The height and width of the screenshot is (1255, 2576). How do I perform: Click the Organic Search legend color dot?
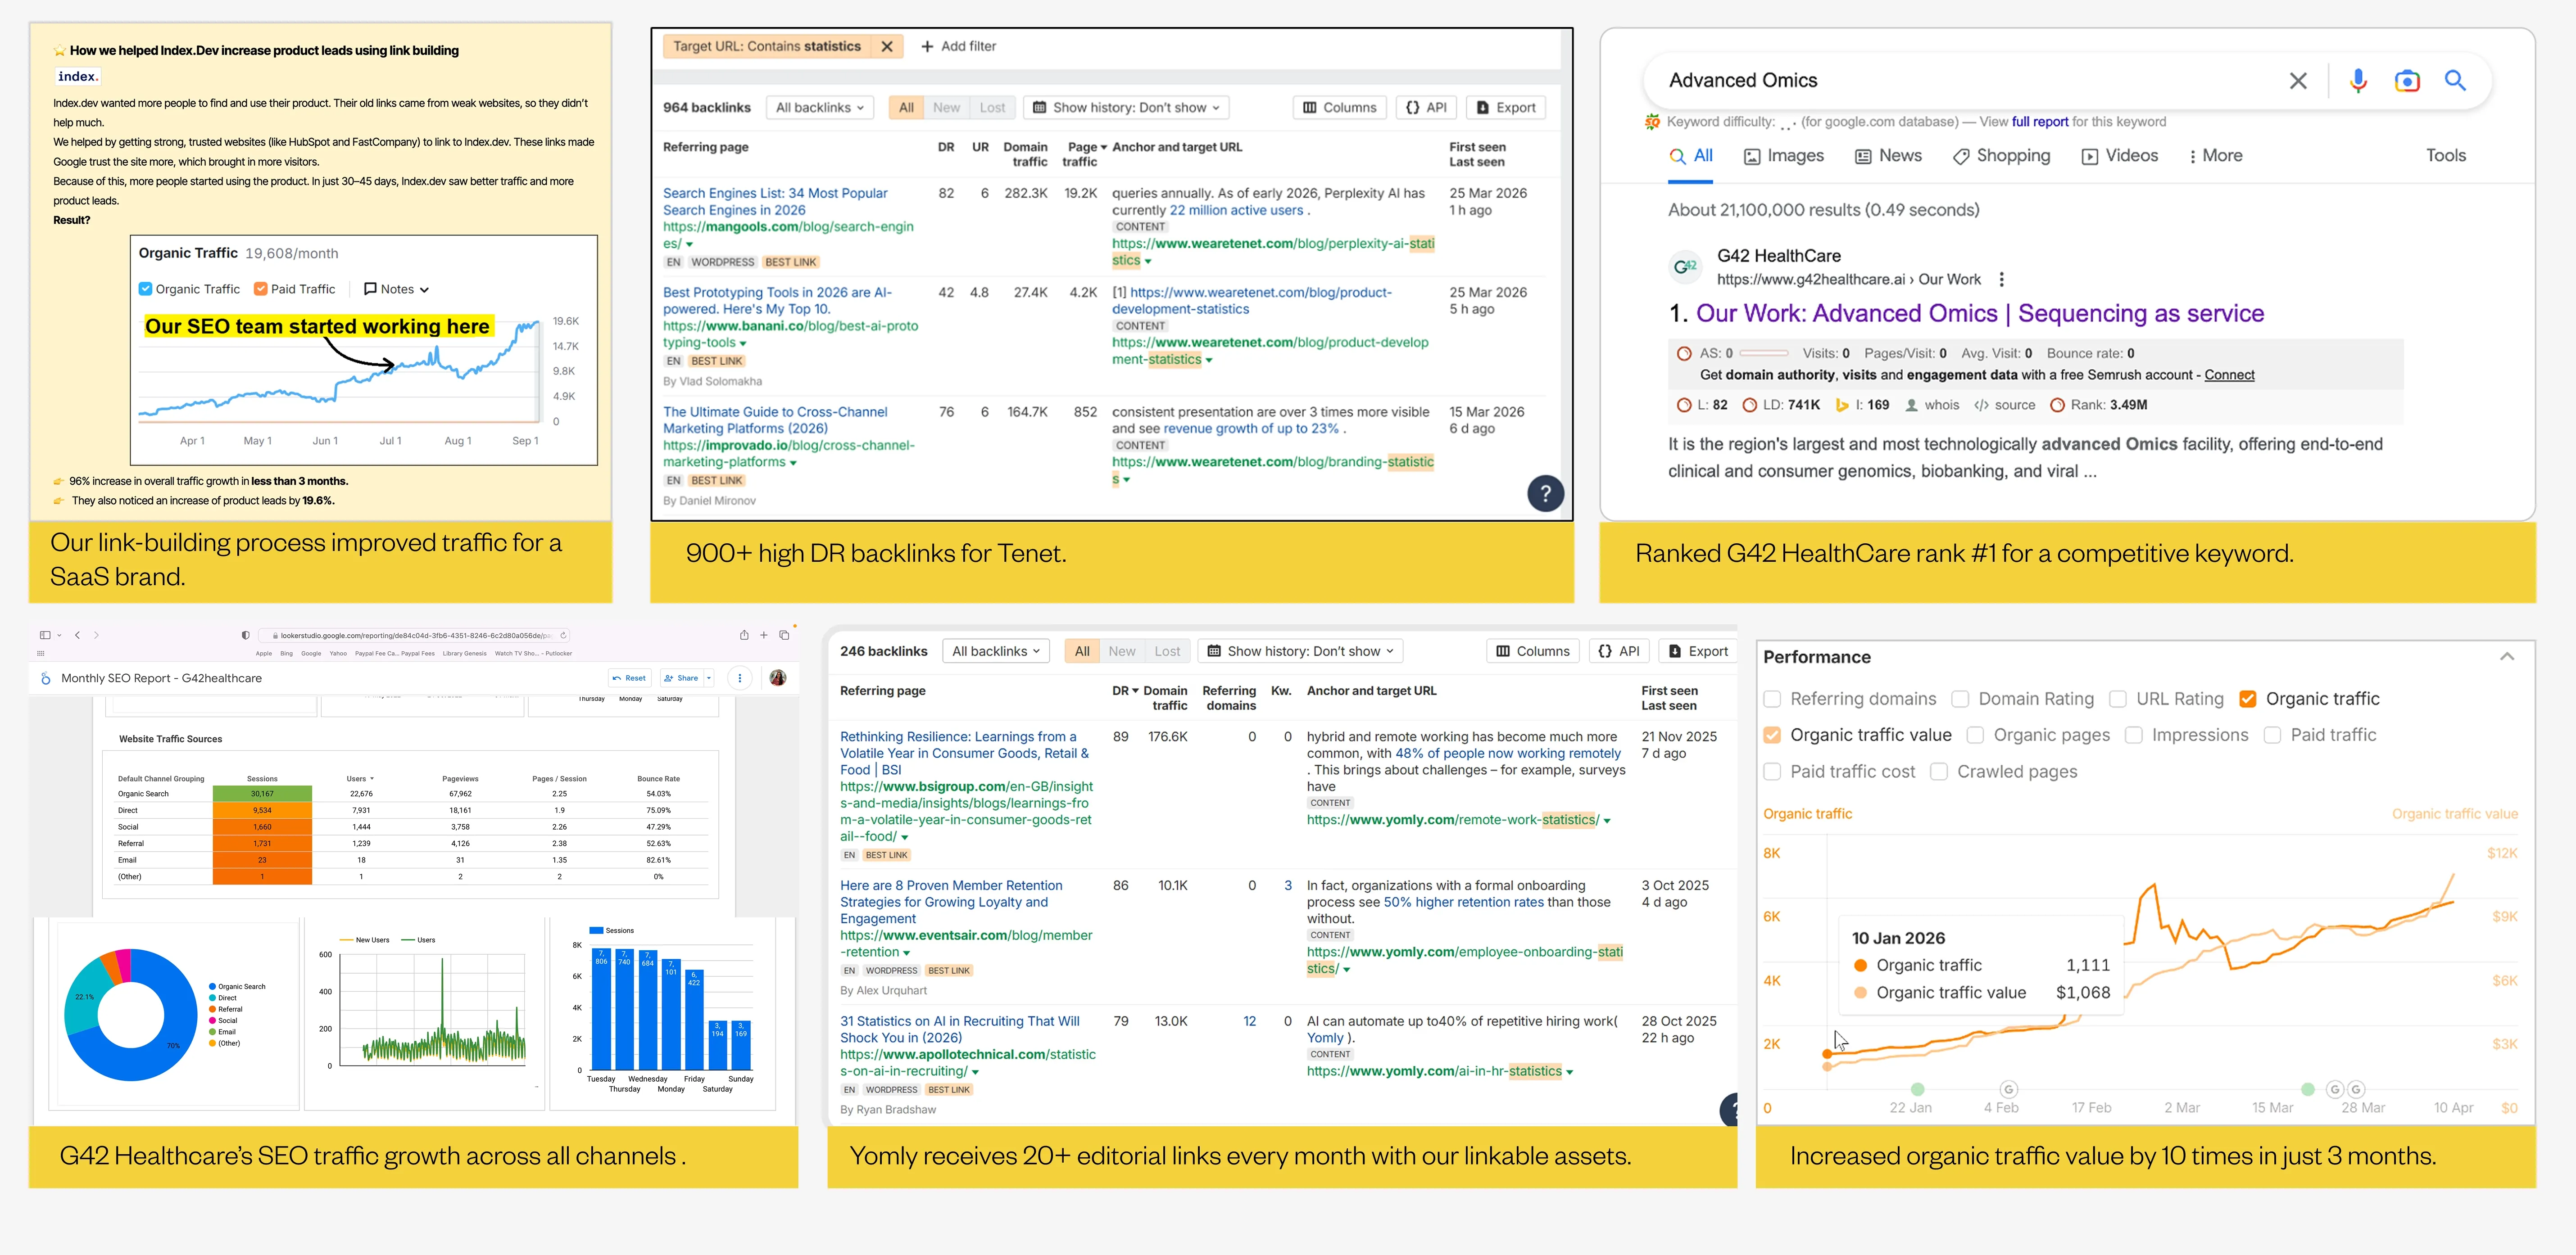click(x=213, y=987)
